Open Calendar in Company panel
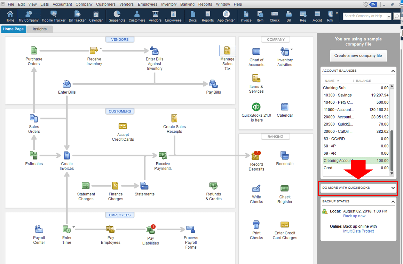The height and width of the screenshot is (264, 403). click(x=285, y=107)
